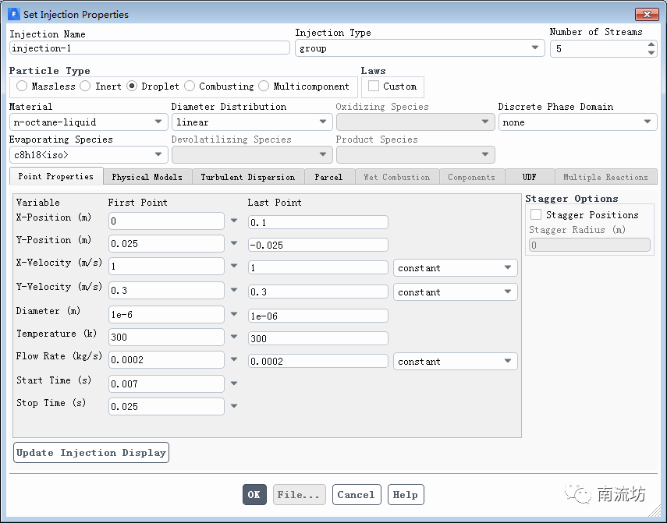Click the arrow icon beside Diameter first point
The width and height of the screenshot is (667, 523).
(234, 315)
